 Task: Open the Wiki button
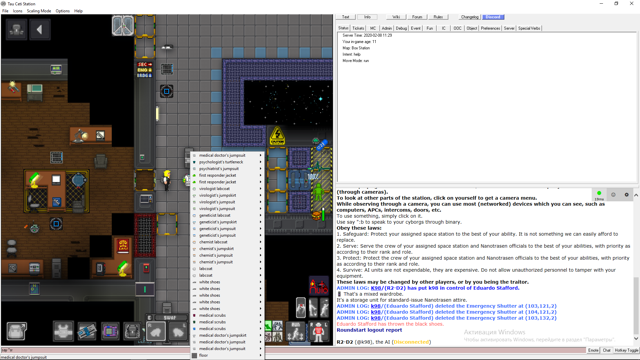[x=396, y=17]
